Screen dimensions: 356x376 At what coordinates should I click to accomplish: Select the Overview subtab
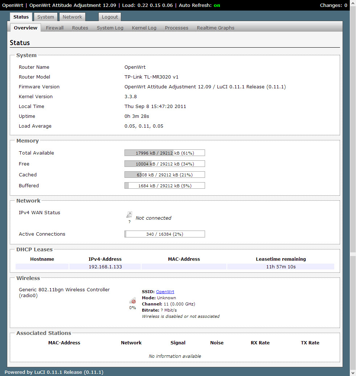[26, 28]
